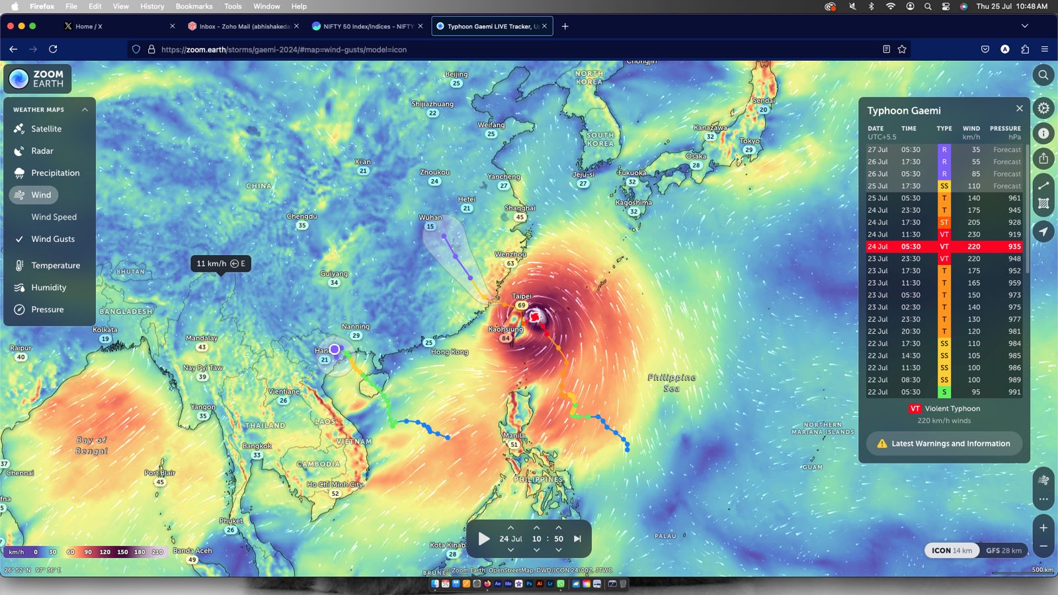Open a new browser tab

point(565,26)
